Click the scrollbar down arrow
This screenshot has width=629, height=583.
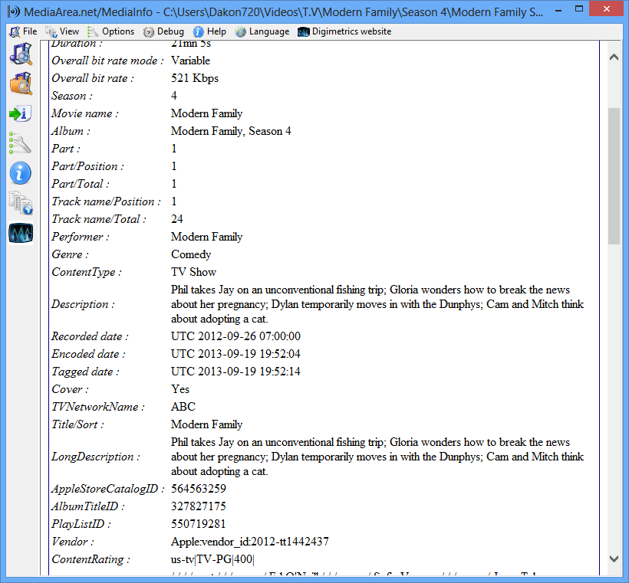(x=614, y=558)
